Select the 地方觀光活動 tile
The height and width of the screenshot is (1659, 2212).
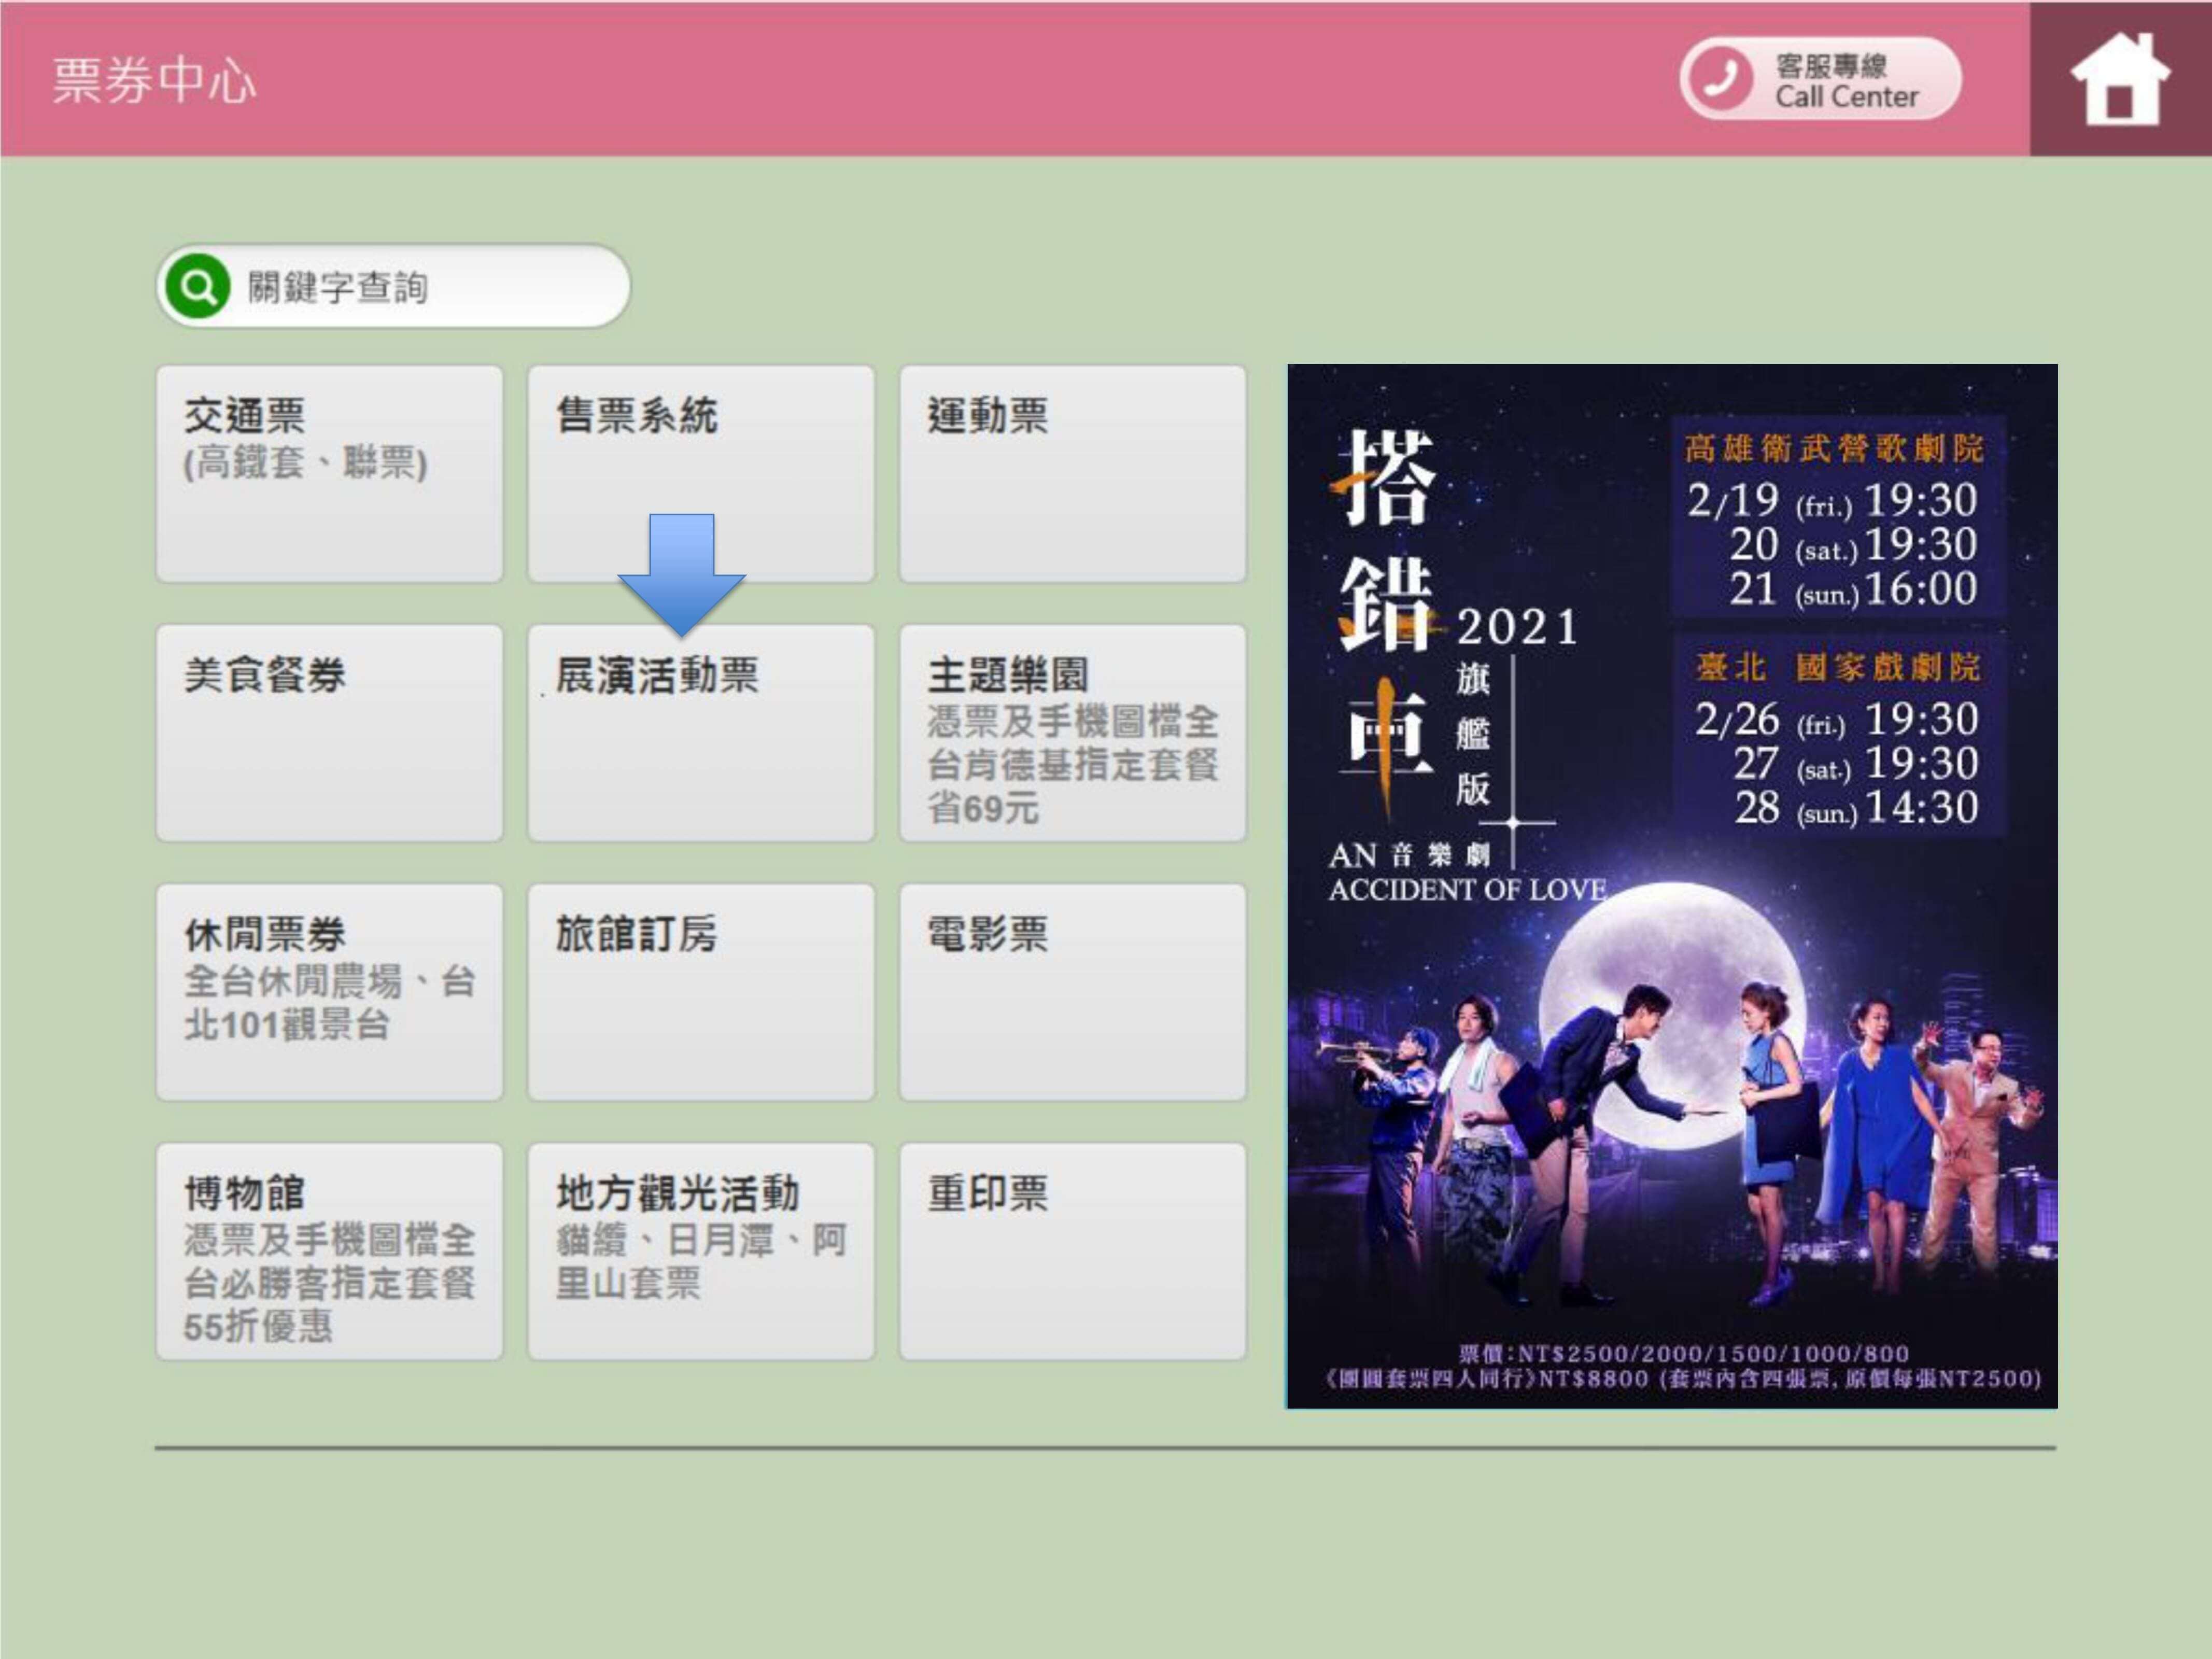[x=701, y=1251]
